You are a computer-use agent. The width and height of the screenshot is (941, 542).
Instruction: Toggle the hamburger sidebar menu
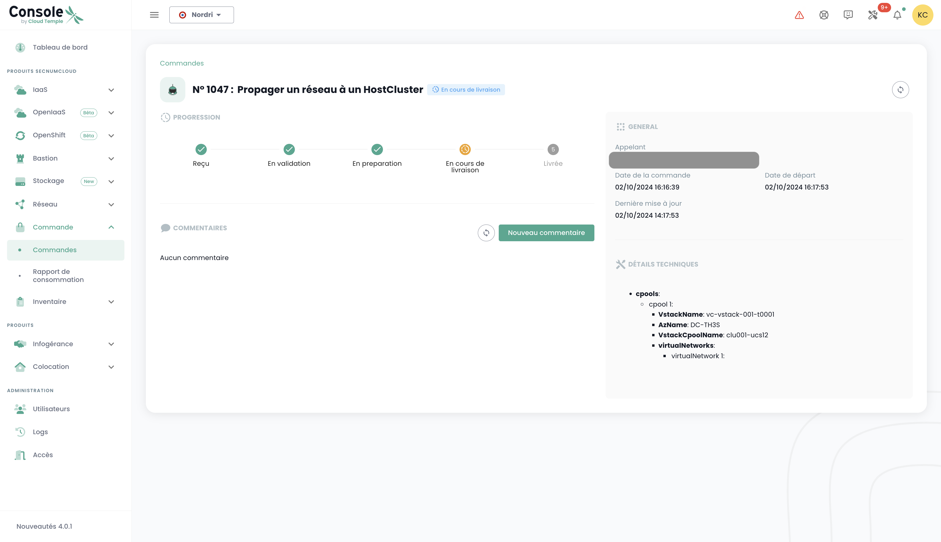154,15
